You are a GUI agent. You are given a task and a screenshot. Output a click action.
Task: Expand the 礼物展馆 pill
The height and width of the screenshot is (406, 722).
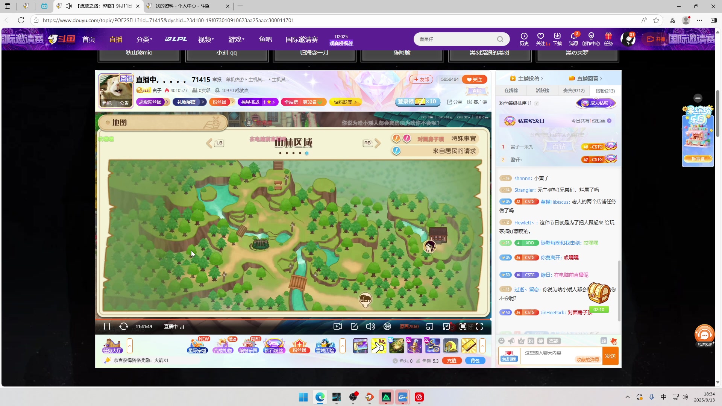(x=190, y=102)
